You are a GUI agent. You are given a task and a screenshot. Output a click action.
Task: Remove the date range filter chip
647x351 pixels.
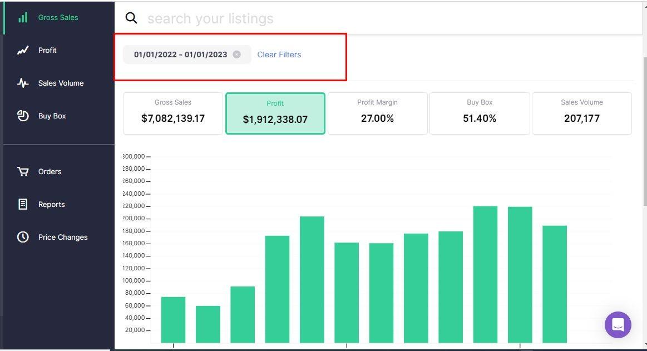point(237,55)
